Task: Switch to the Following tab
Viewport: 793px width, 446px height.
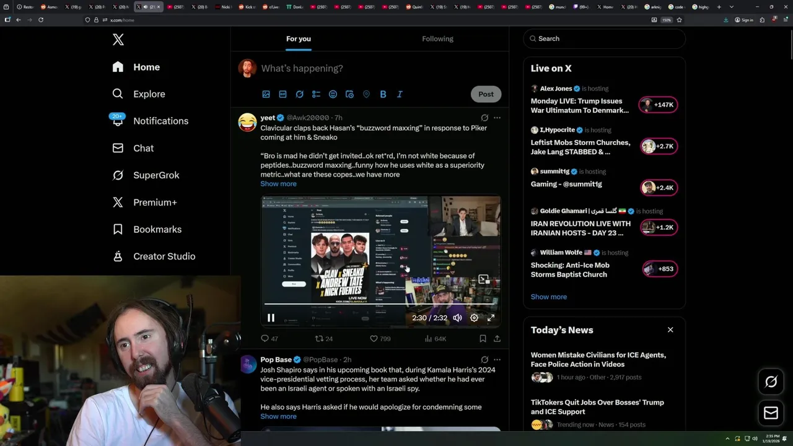Action: tap(437, 39)
